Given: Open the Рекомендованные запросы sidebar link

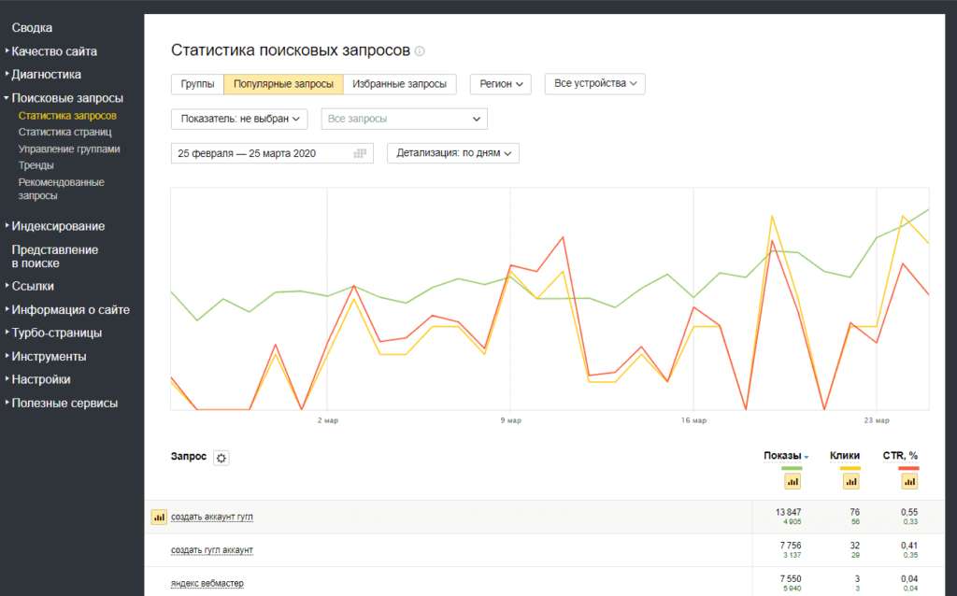Looking at the screenshot, I should [61, 189].
